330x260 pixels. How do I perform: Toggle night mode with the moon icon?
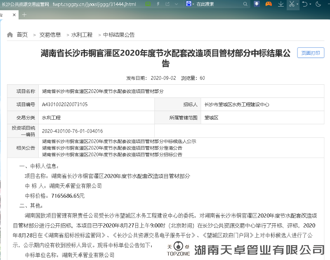coord(318,4)
